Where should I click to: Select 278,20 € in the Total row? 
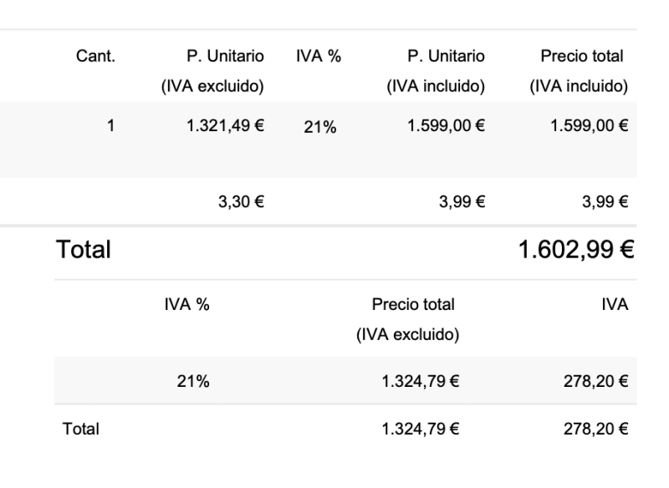click(x=595, y=430)
